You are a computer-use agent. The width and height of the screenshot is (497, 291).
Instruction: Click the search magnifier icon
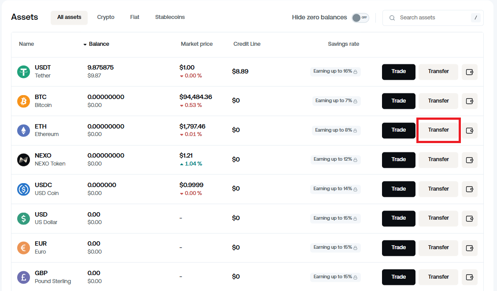[x=392, y=18]
